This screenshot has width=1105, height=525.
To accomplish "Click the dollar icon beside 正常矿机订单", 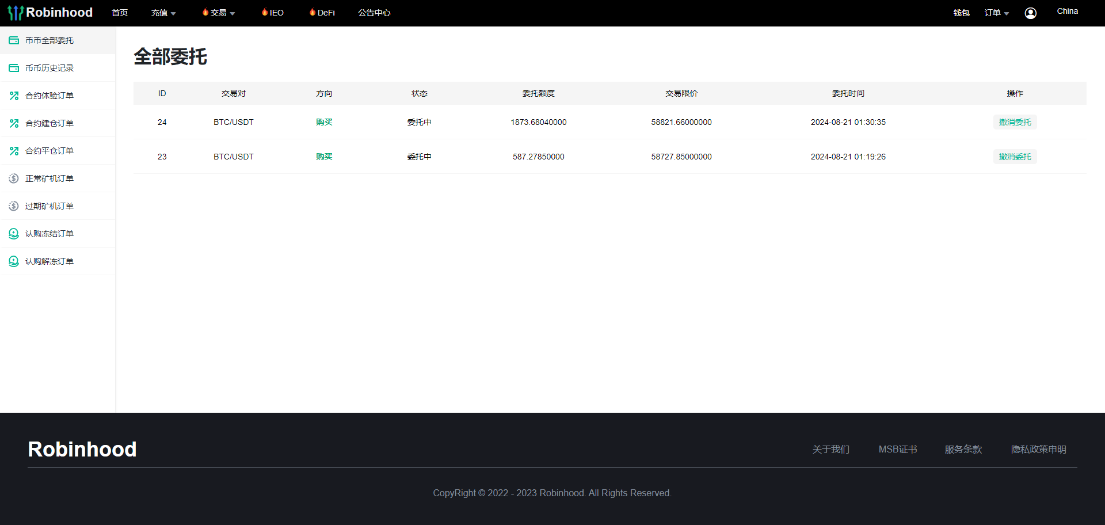I will 14,178.
